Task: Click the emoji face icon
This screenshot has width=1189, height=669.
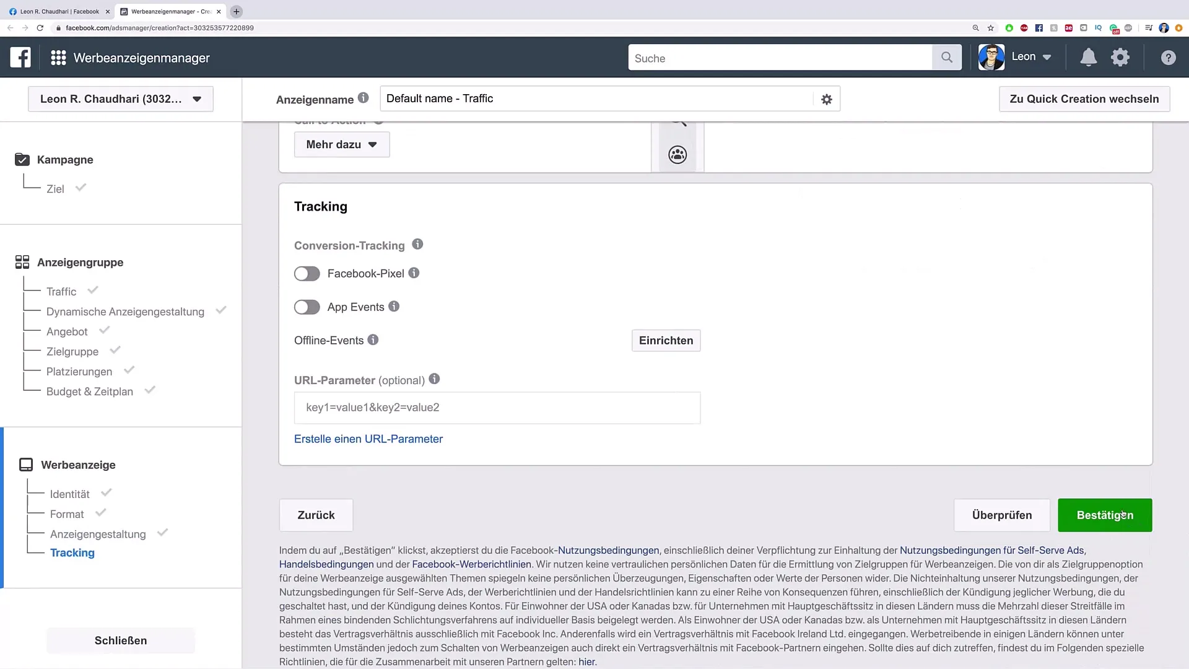Action: coord(677,154)
